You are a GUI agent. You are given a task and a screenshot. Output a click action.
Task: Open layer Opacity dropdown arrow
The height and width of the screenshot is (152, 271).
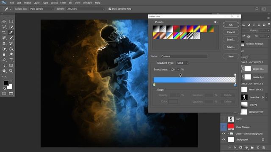click(x=268, y=30)
